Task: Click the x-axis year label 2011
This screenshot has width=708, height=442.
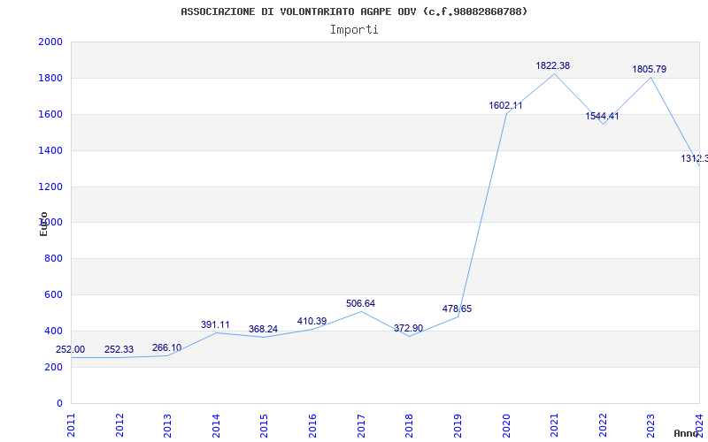Action: click(71, 426)
